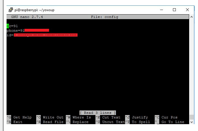Click the ^X key hint
Viewport: 198px width, 131px height.
click(9, 122)
